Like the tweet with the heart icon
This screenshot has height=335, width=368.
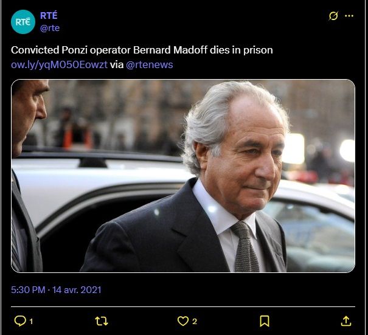click(183, 321)
